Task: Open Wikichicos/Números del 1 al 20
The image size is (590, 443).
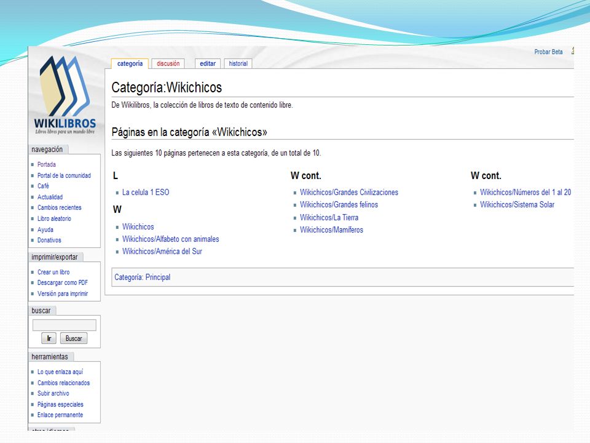Action: pos(525,193)
